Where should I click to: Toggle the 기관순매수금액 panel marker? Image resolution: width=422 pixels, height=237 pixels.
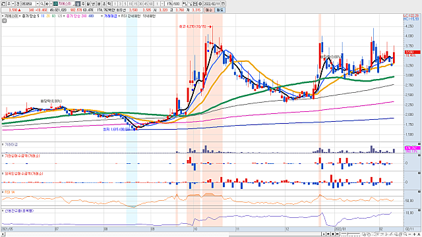(3, 156)
